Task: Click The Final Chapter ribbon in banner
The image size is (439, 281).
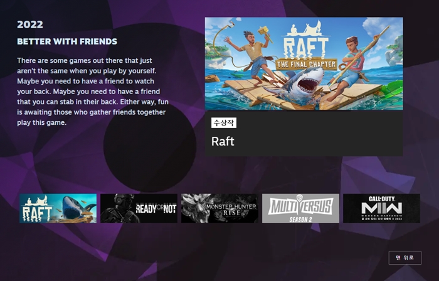Action: point(306,64)
